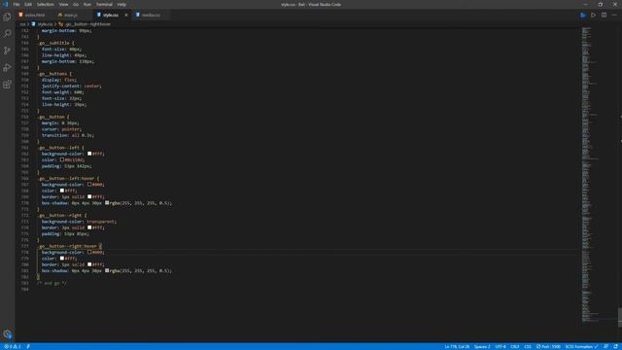Click errors and warnings count in status bar
The height and width of the screenshot is (350, 622).
pos(13,346)
